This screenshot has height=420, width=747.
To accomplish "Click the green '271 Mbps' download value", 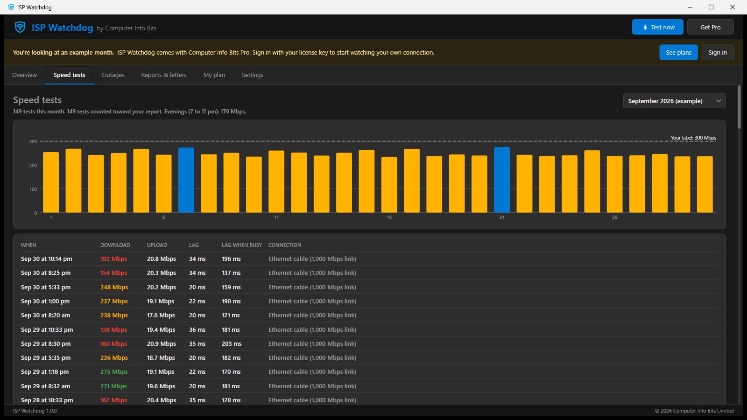I will coord(113,386).
